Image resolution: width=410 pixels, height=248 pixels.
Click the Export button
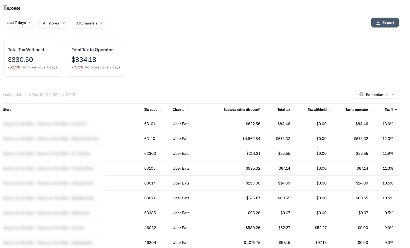[385, 23]
